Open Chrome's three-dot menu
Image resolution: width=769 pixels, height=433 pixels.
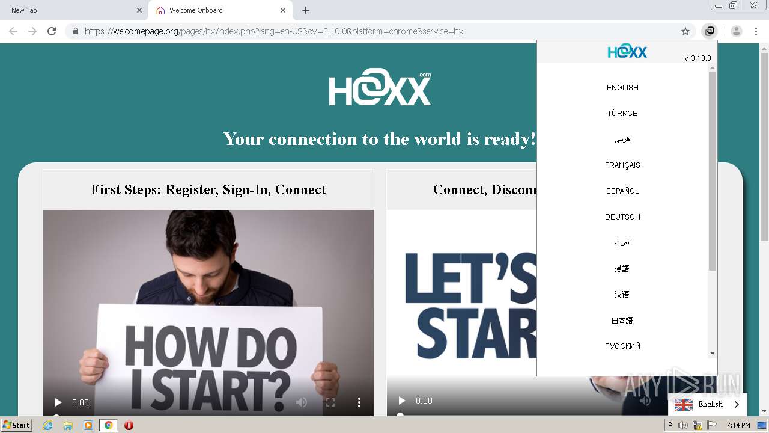pos(756,31)
